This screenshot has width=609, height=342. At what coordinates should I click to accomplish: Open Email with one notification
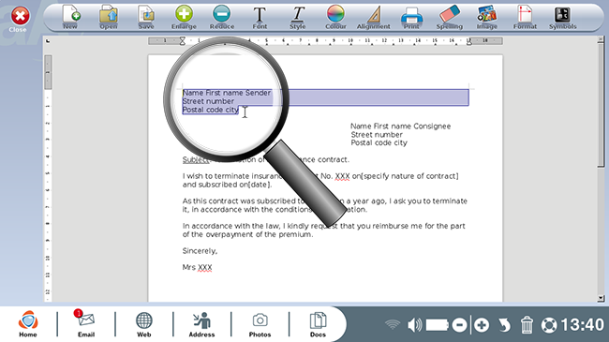point(86,324)
